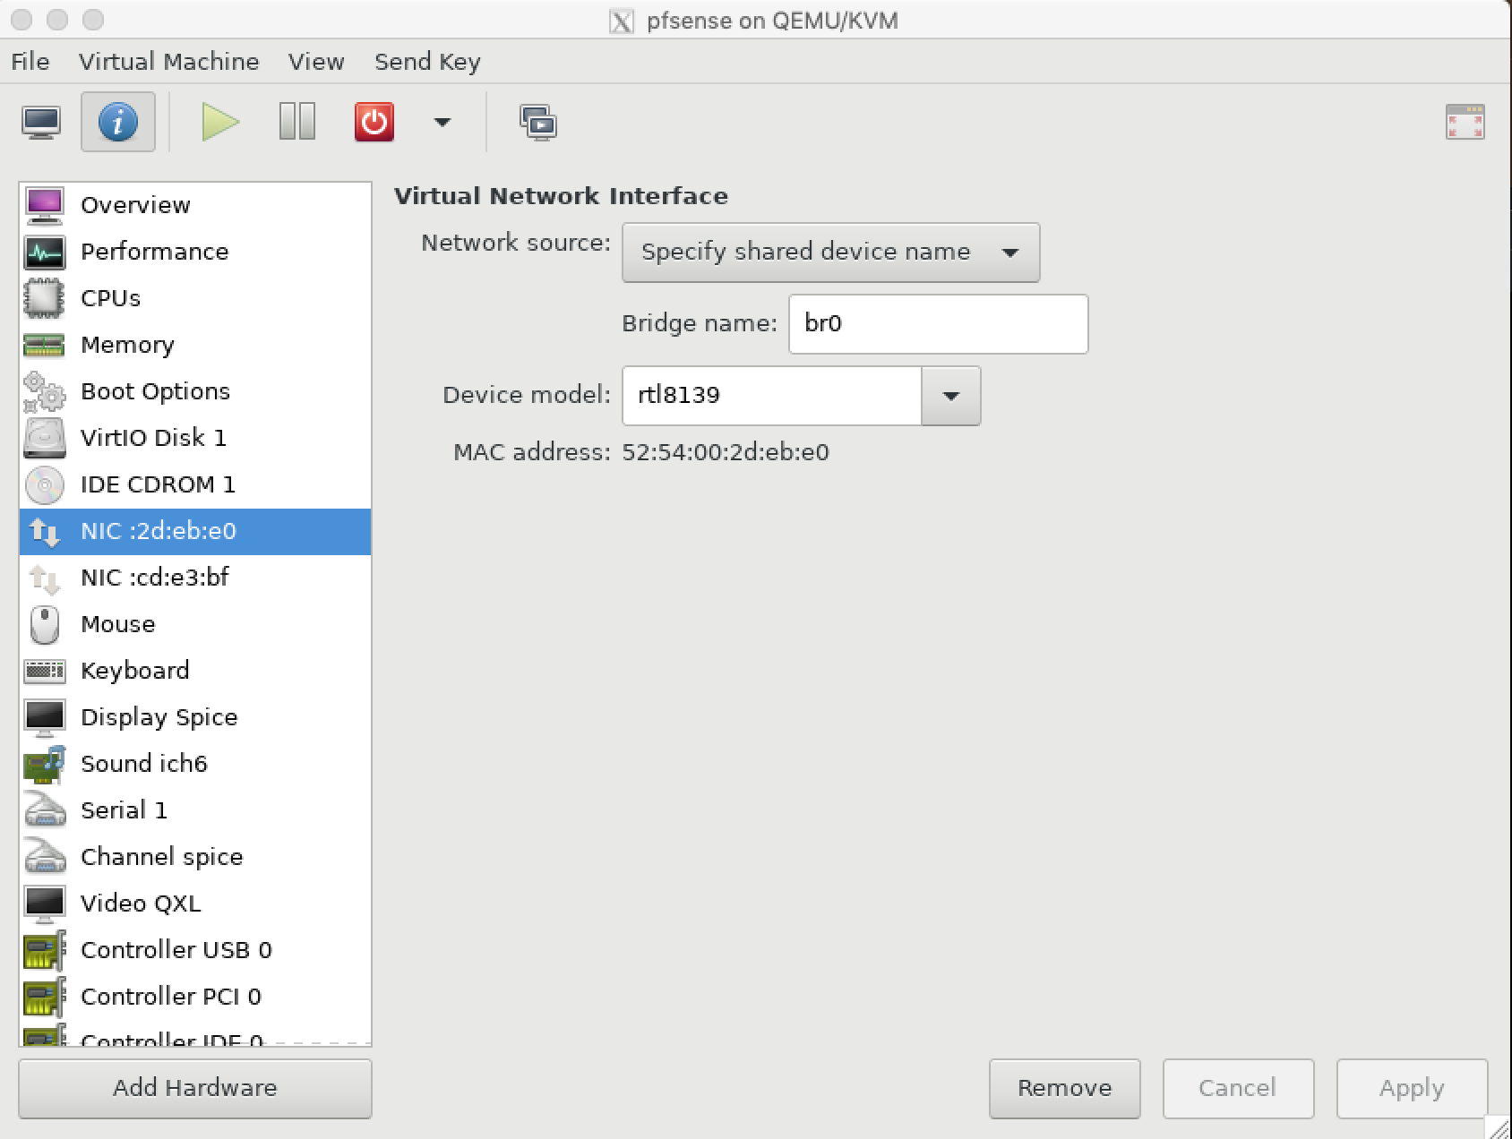This screenshot has width=1512, height=1139.
Task: Click the Add Hardware button
Action: tap(195, 1088)
